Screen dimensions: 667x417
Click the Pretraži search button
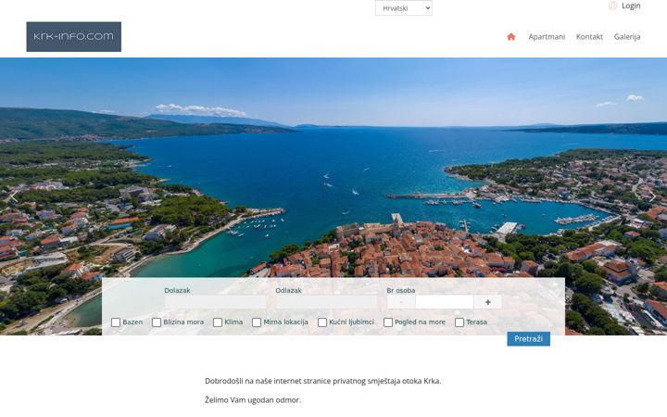click(528, 339)
